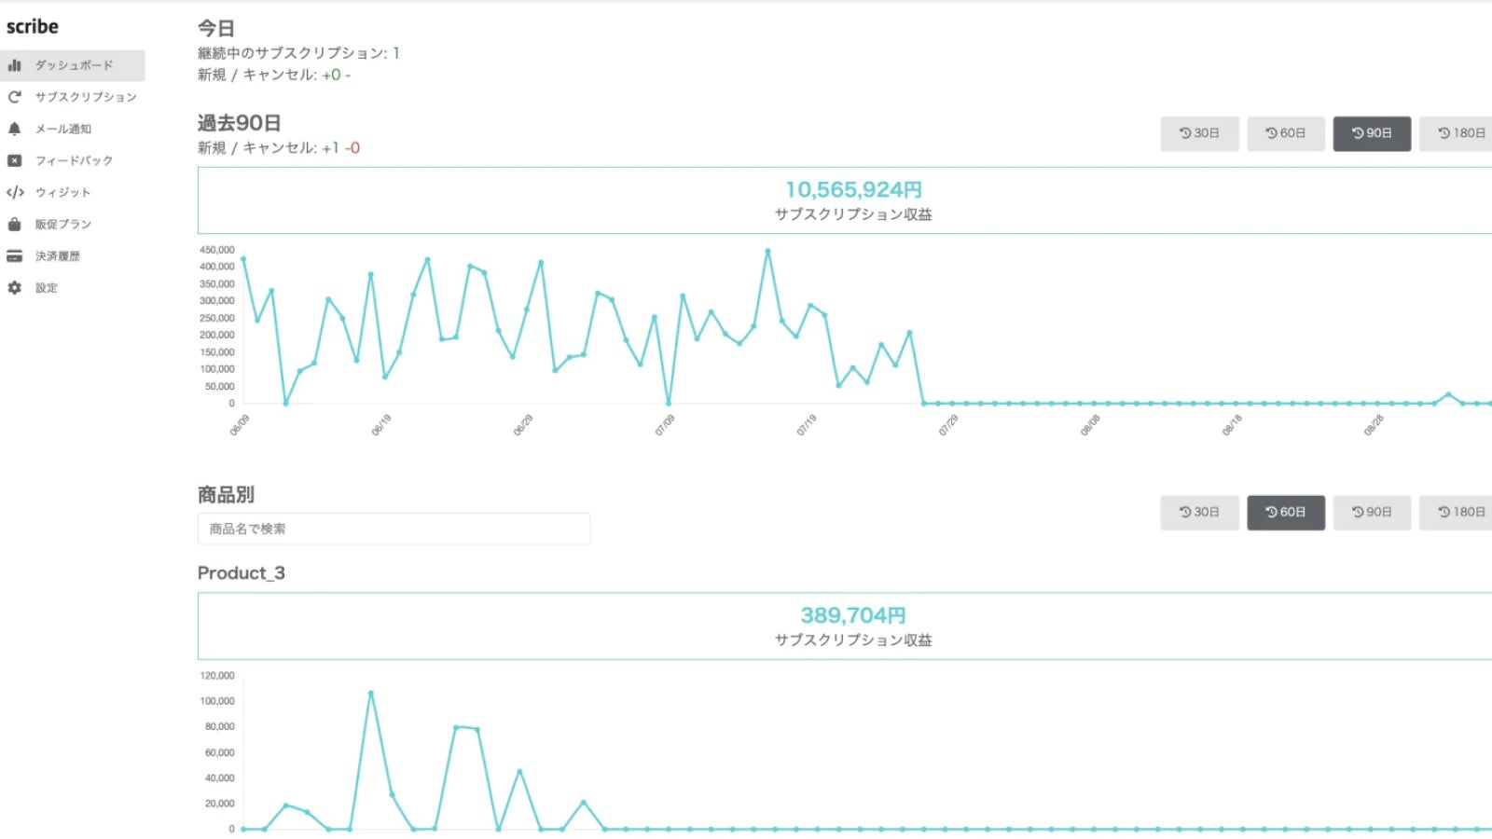Viewport: 1492px width, 839px height.
Task: Click the dashboard bar chart icon
Action: 14,65
